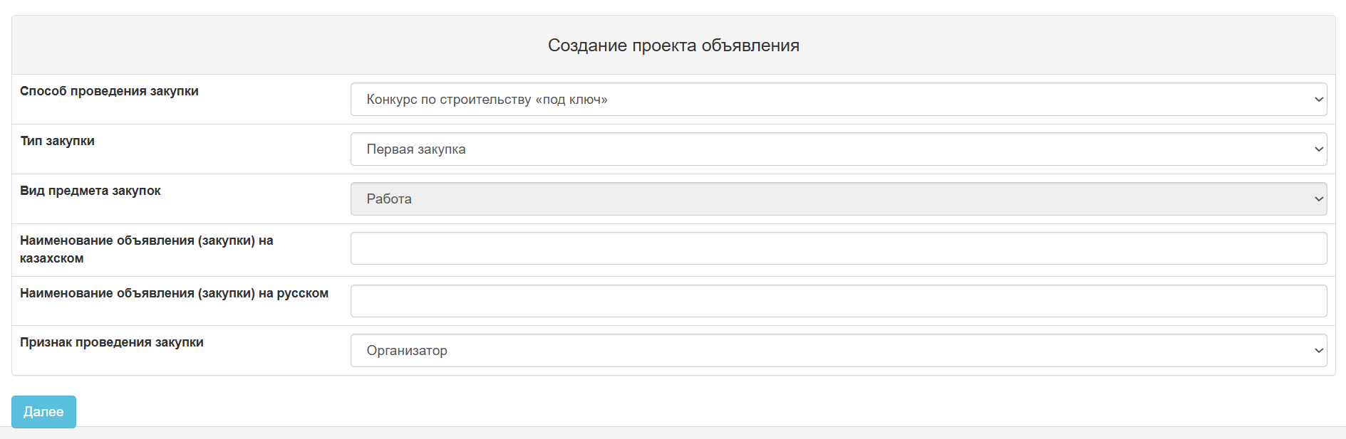Click the «Способ проведения закупки» label
This screenshot has height=439, width=1346.
[109, 91]
